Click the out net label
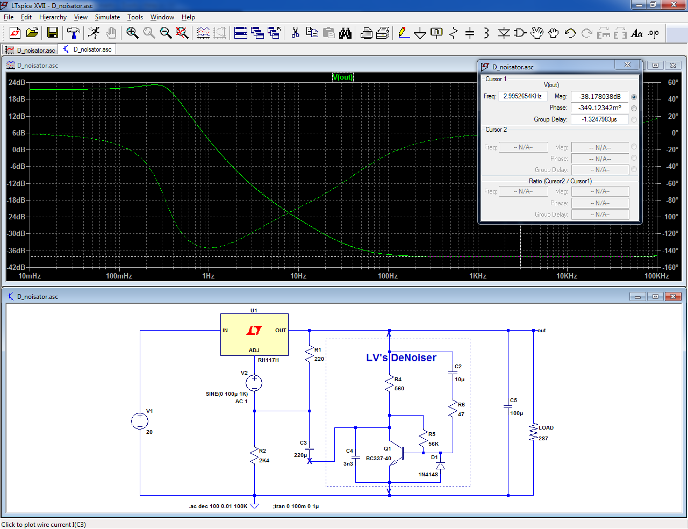The height and width of the screenshot is (529, 688). [x=541, y=331]
